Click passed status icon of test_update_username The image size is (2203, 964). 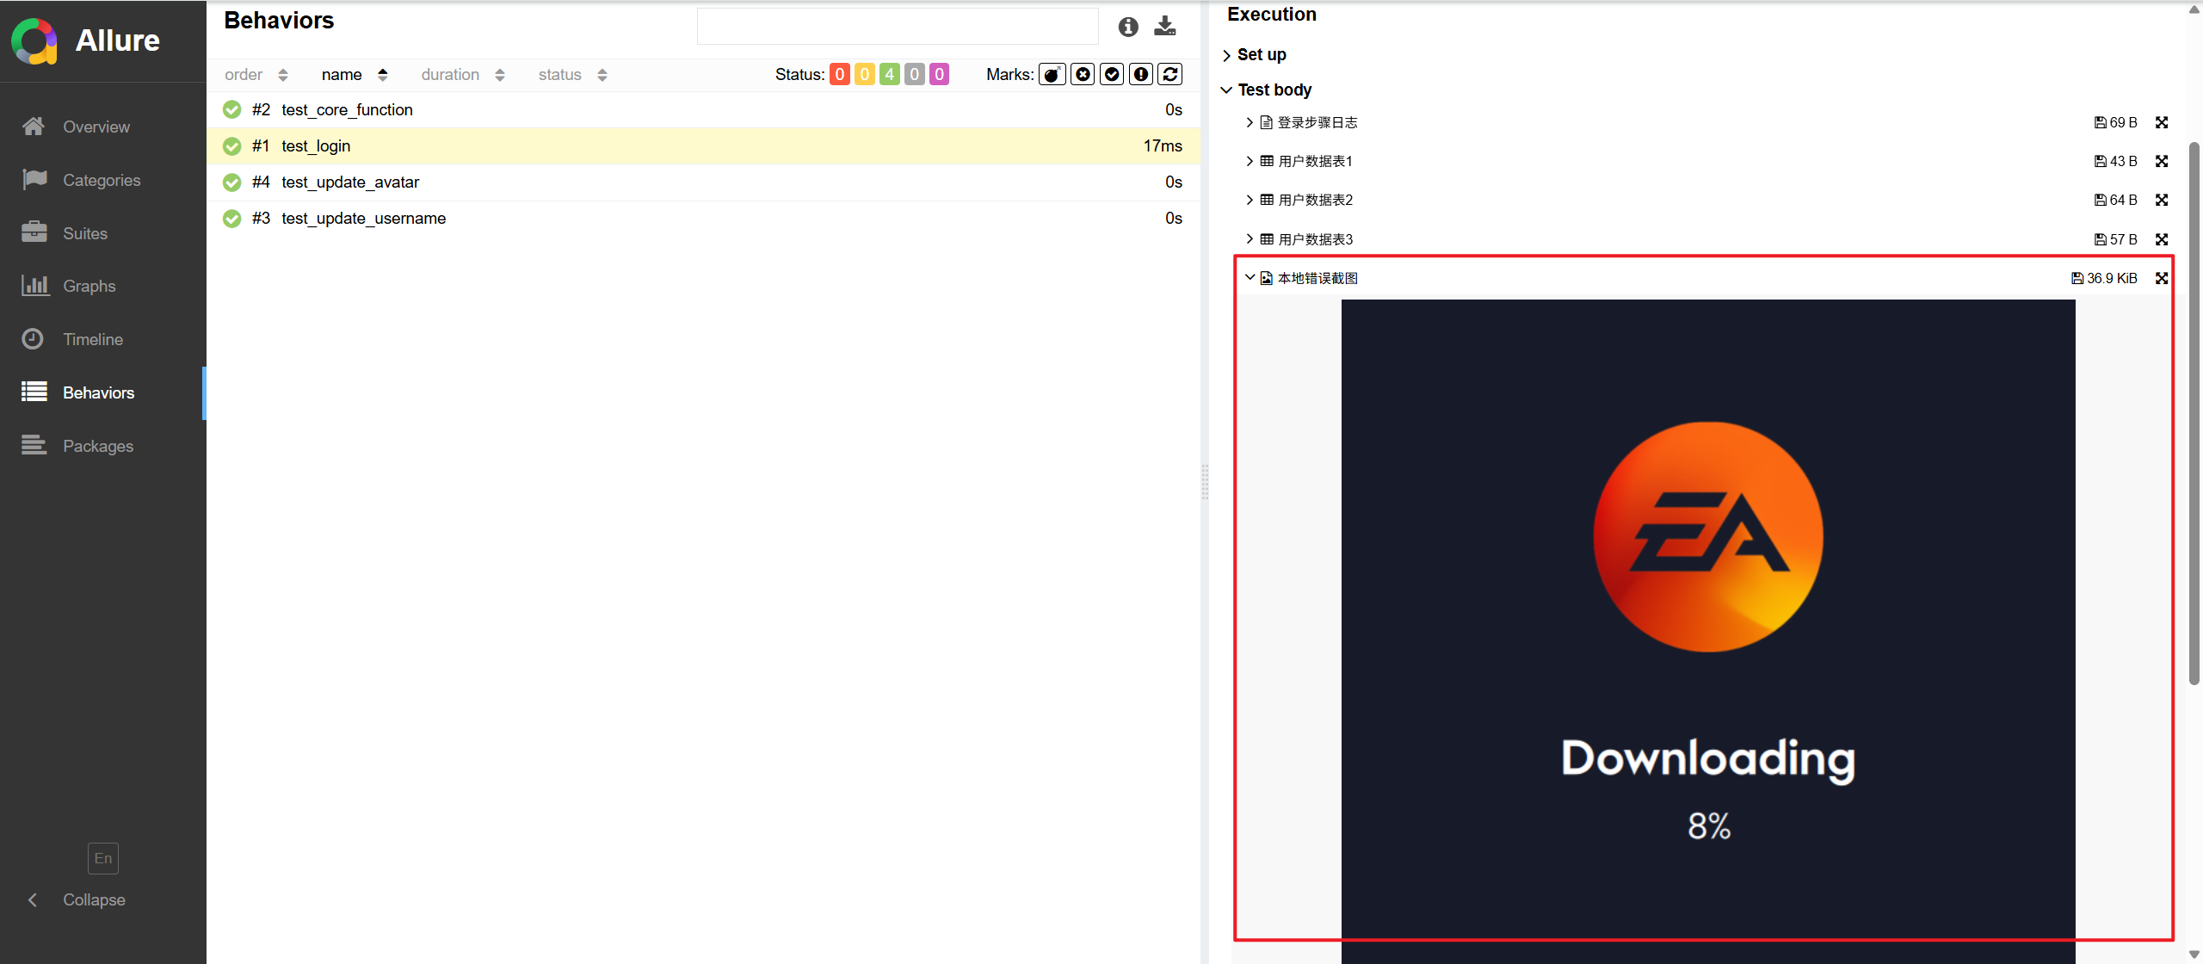pos(232,219)
